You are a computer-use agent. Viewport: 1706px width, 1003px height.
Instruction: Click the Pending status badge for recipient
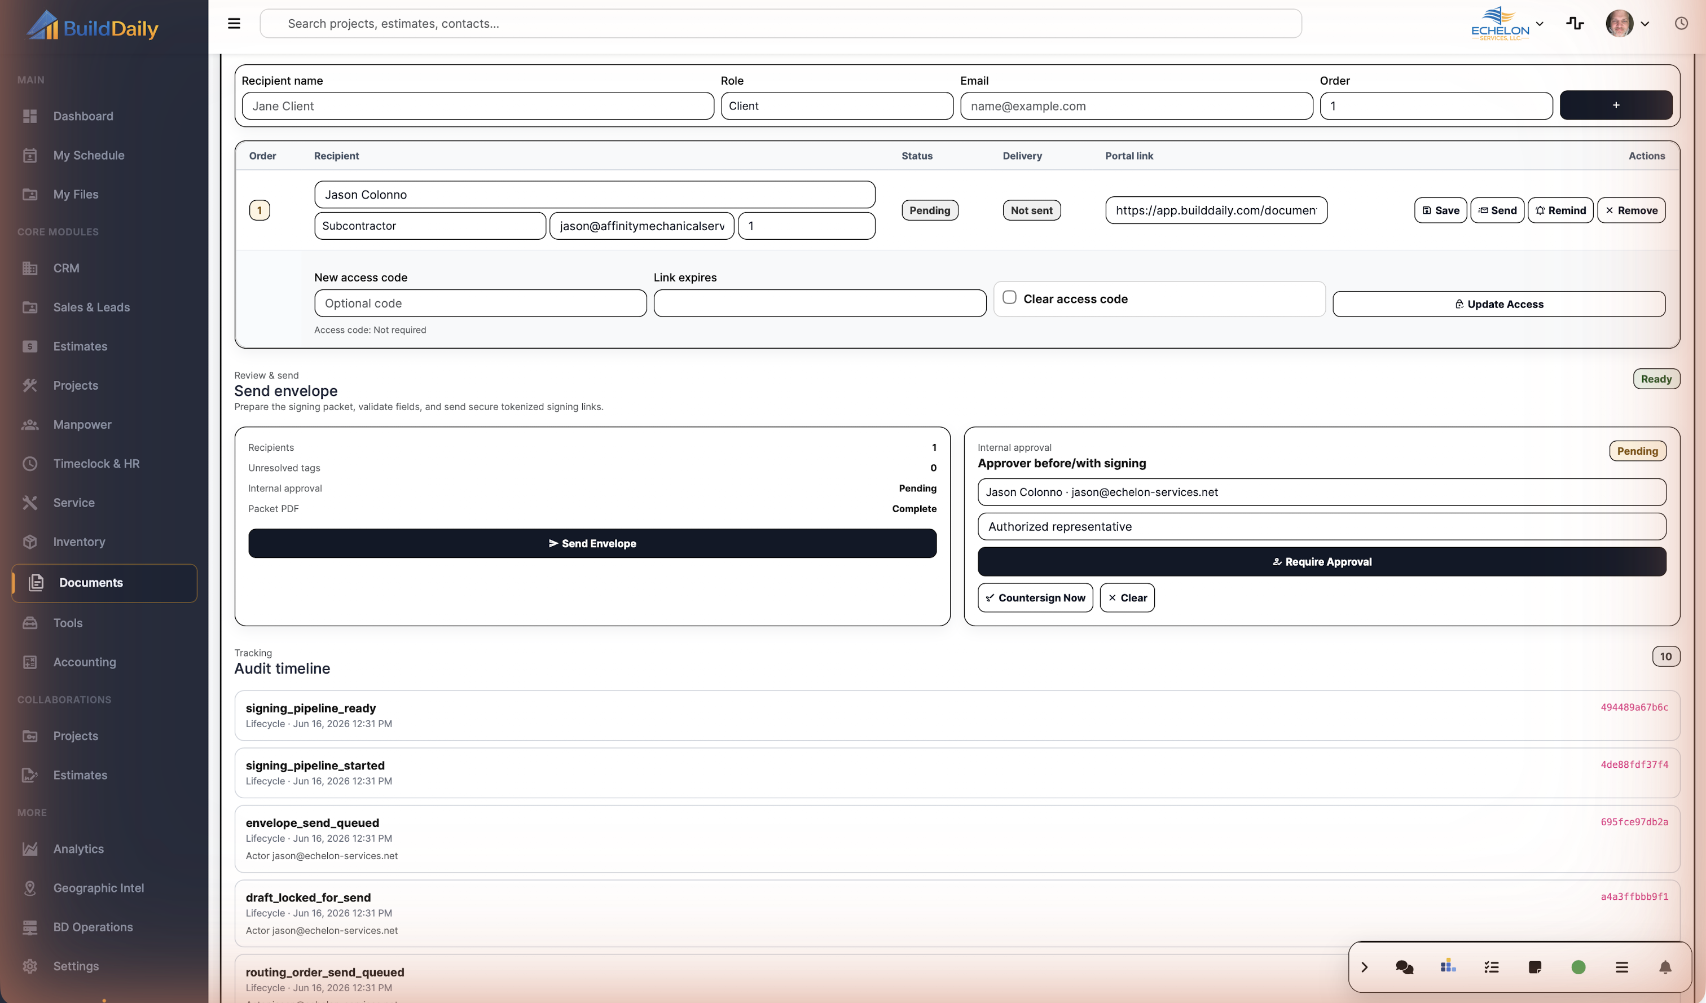pyautogui.click(x=930, y=210)
